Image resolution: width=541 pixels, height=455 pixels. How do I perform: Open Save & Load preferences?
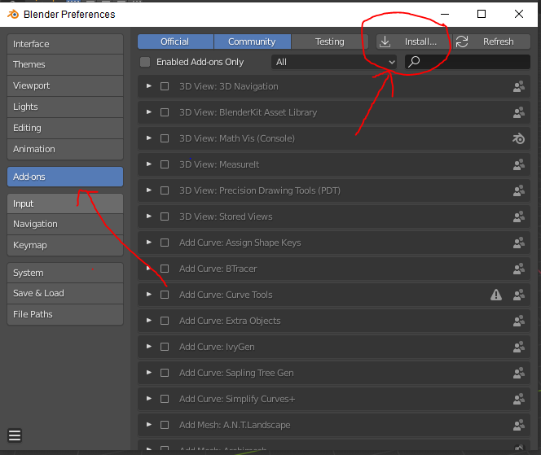coord(65,293)
